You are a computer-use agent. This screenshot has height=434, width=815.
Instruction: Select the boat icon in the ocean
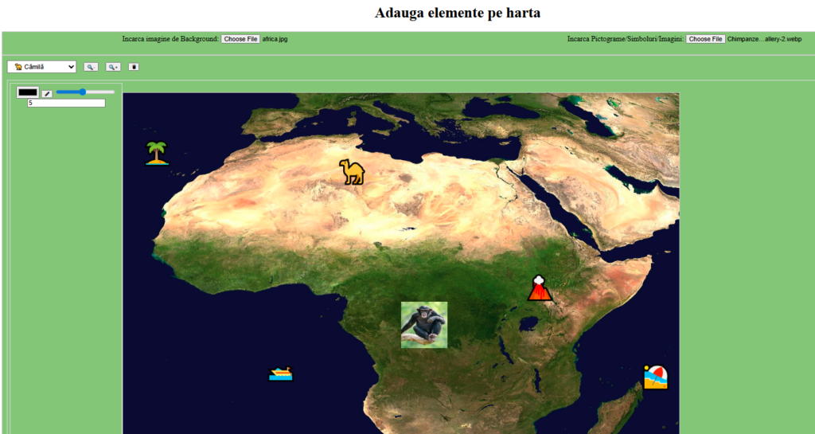pyautogui.click(x=281, y=373)
